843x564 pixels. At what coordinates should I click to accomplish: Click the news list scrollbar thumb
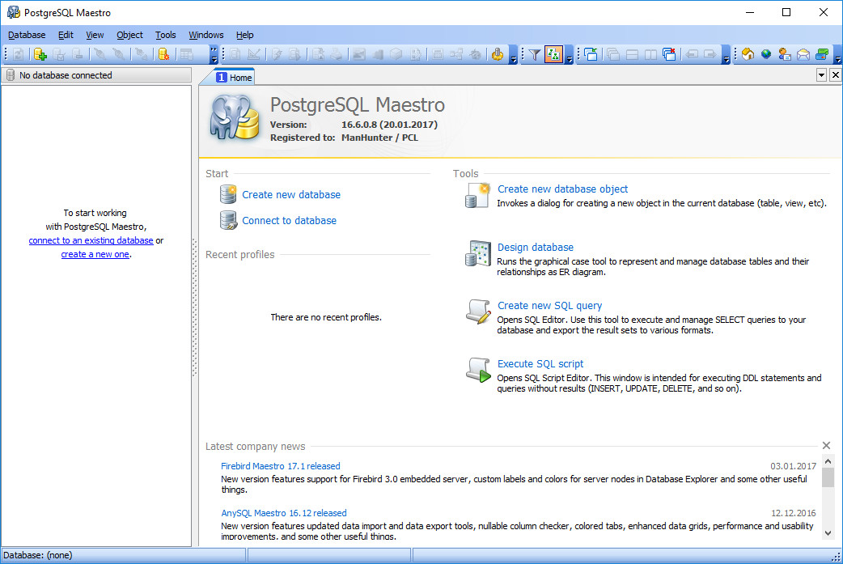coord(828,477)
